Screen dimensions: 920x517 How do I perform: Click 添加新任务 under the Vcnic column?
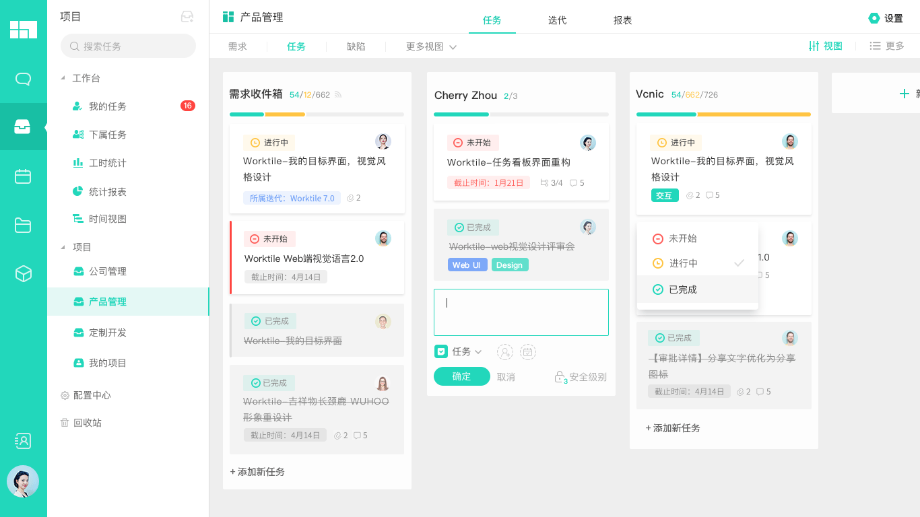click(x=675, y=427)
